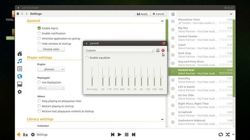Open the Custom equalizer preset dropdown
Image resolution: width=250 pixels, height=140 pixels.
point(120,51)
